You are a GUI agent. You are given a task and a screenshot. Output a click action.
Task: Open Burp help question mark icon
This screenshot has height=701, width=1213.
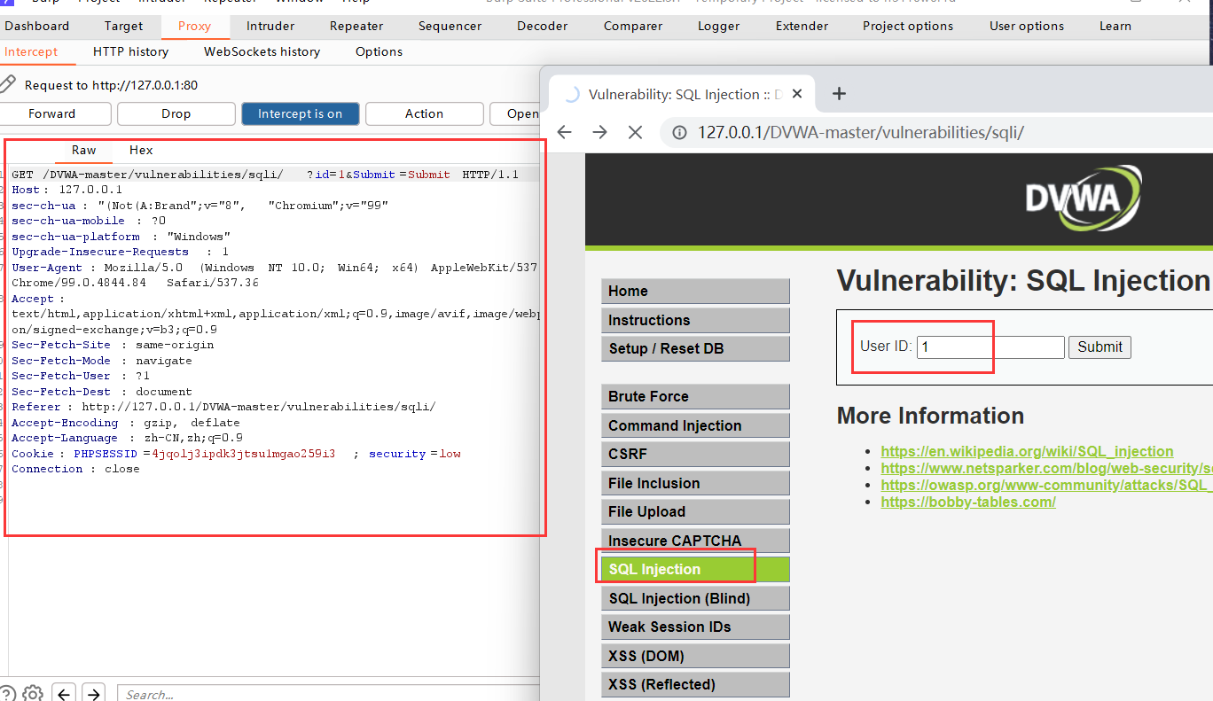[x=7, y=693]
